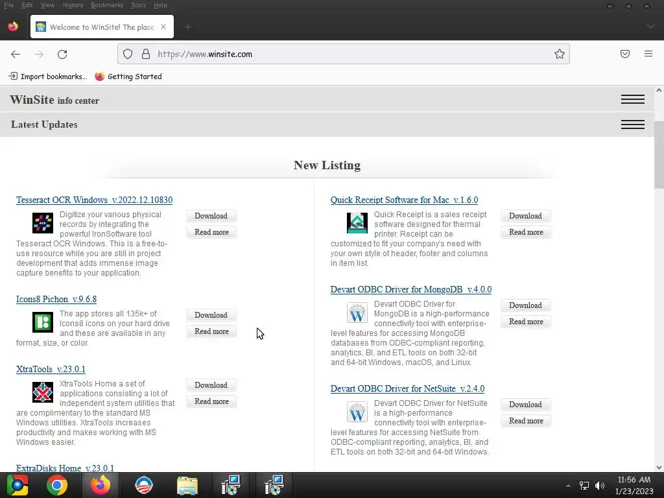This screenshot has height=498, width=664.
Task: Open the Firefox application menu
Action: tap(648, 54)
